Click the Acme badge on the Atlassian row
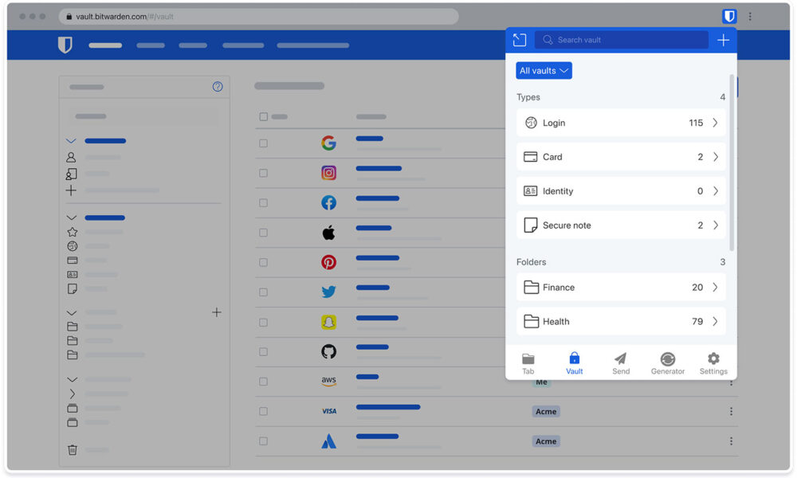The height and width of the screenshot is (478, 797). click(x=546, y=441)
